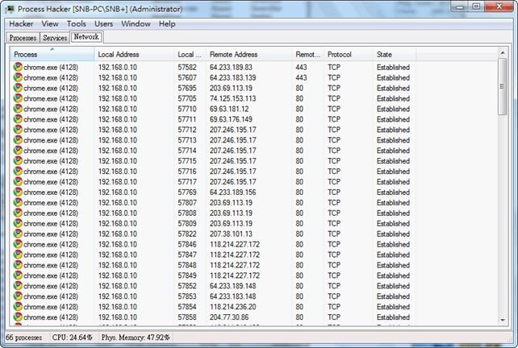This screenshot has height=348, width=518.
Task: Sort by Remote Address column header
Action: point(249,55)
